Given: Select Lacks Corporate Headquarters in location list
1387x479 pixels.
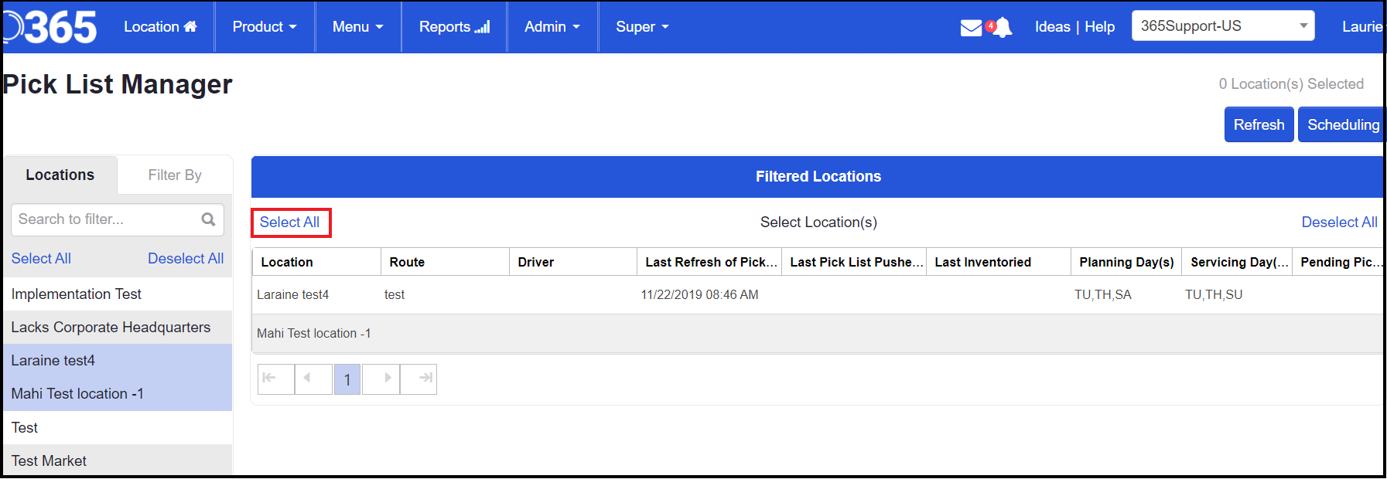Looking at the screenshot, I should pyautogui.click(x=111, y=328).
